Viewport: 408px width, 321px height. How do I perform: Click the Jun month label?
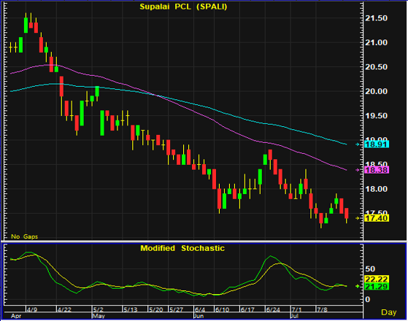point(199,316)
